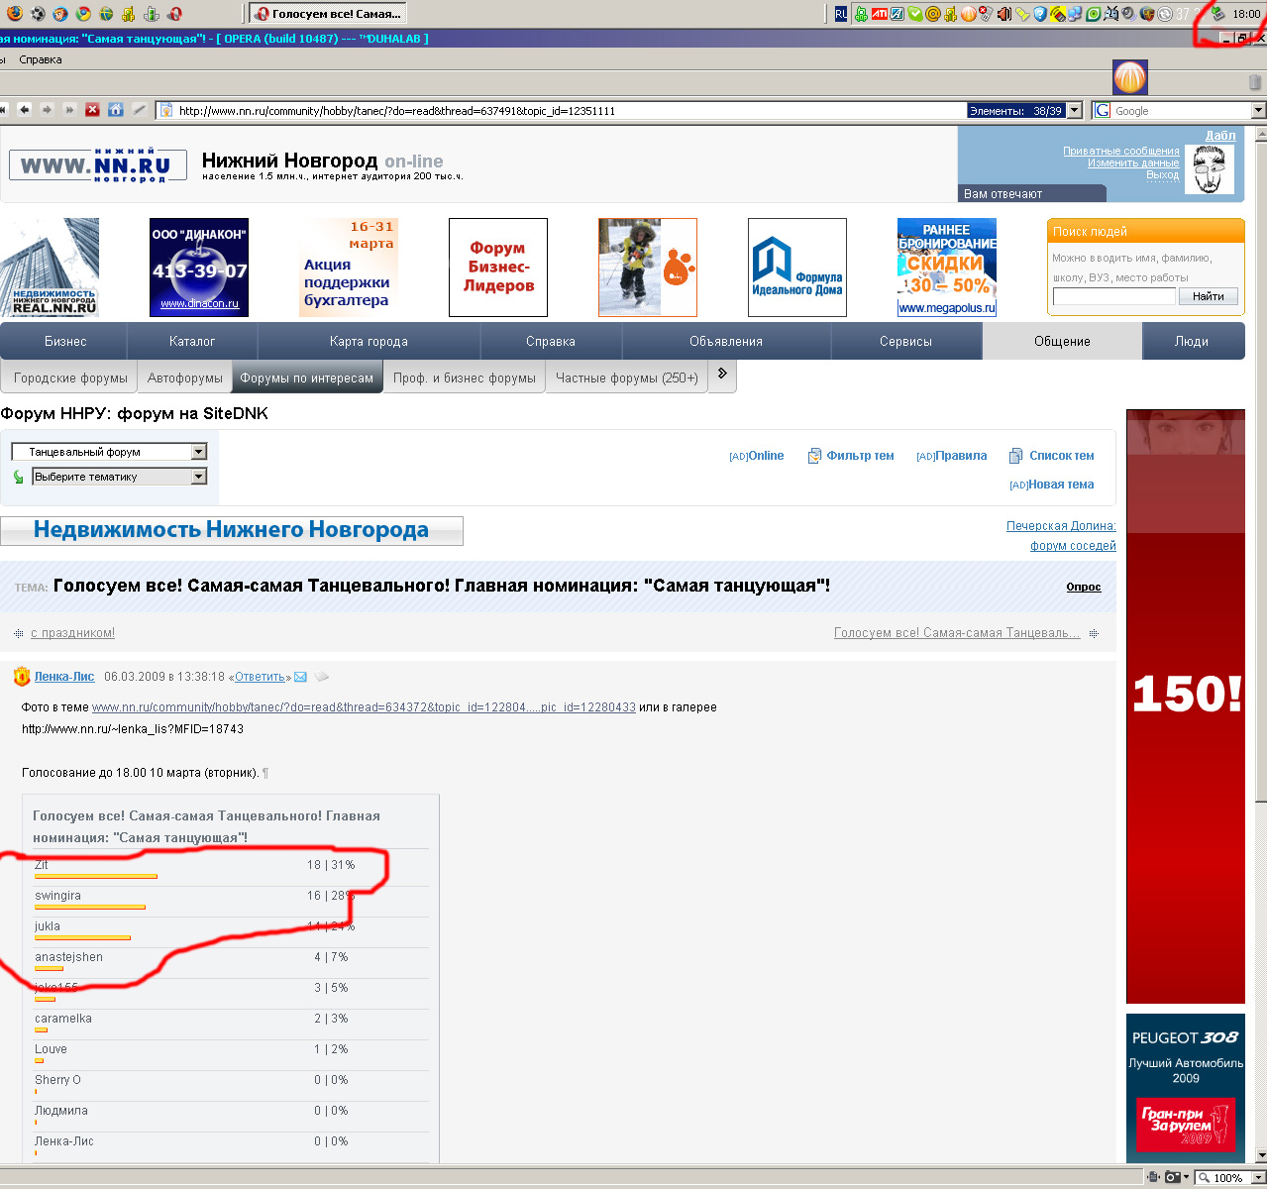Click the Home button in Opera toolbar
1267x1189 pixels.
point(116,110)
